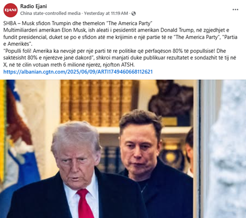This screenshot has height=218, width=246.
Task: Open the Radio Ejani profile avatar
Action: point(10,10)
